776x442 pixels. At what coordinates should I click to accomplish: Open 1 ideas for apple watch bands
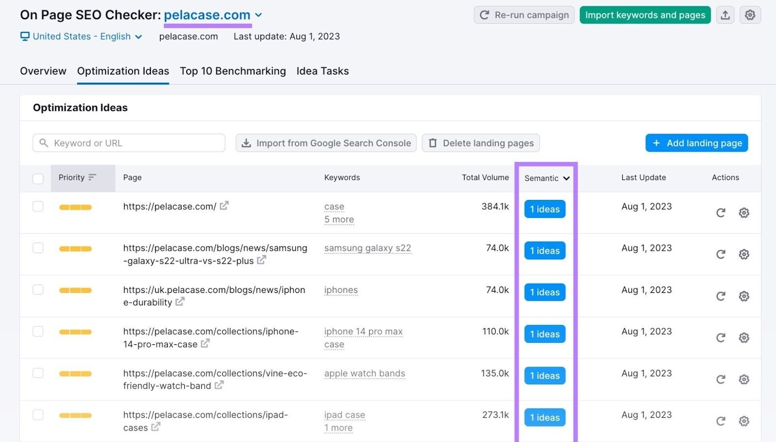tap(545, 376)
